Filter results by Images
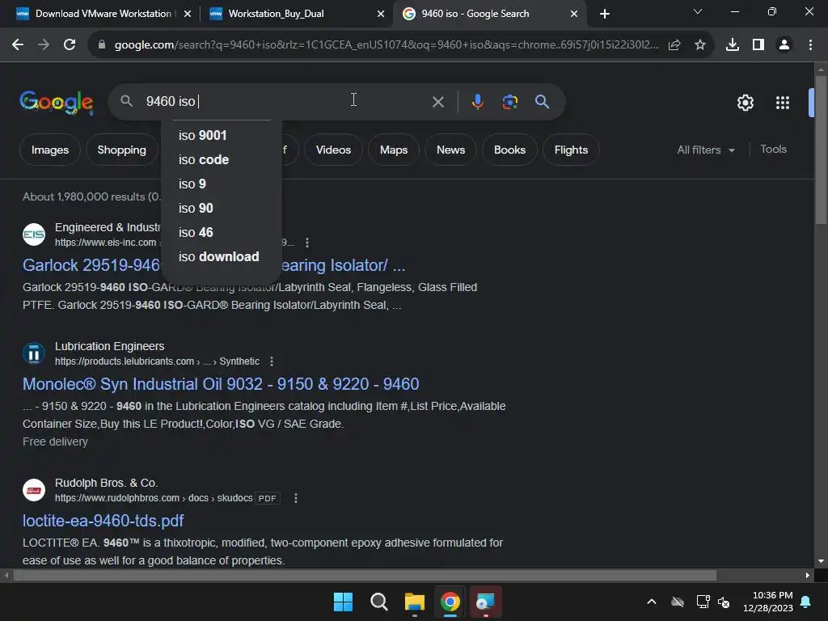 [49, 150]
